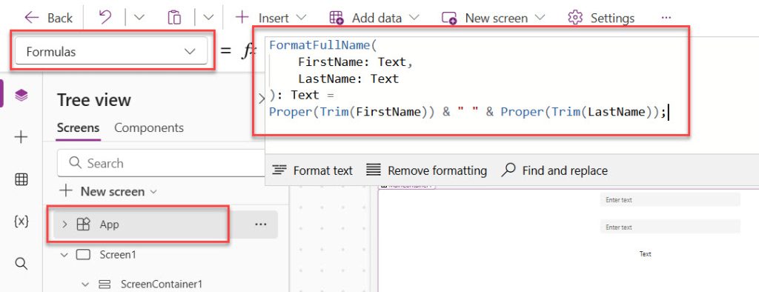Open the Insert menu
This screenshot has height=292, width=759.
point(271,18)
